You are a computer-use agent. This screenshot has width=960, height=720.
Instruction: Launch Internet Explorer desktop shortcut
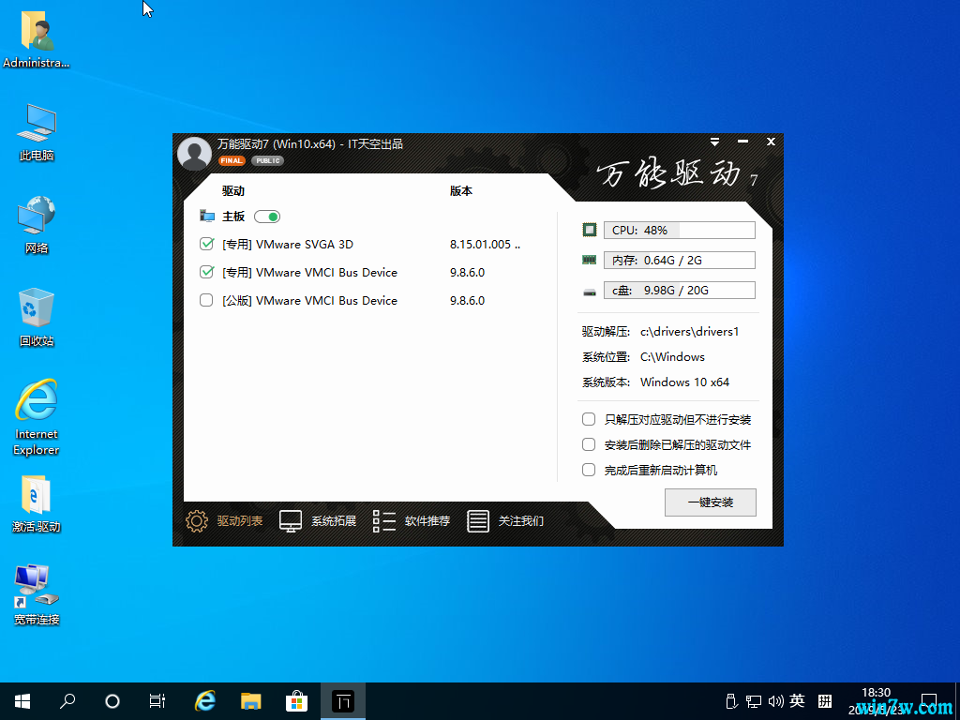click(x=37, y=417)
